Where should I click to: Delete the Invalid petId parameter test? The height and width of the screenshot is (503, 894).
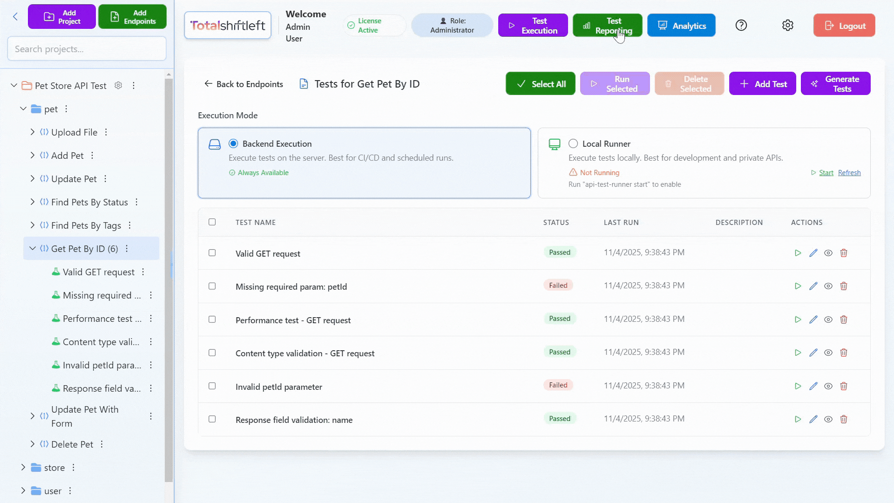843,386
